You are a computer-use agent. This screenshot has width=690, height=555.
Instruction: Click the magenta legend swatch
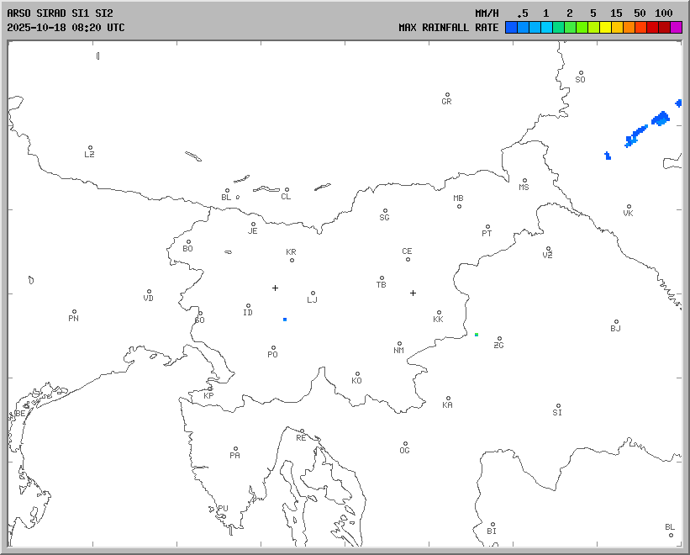pos(677,28)
